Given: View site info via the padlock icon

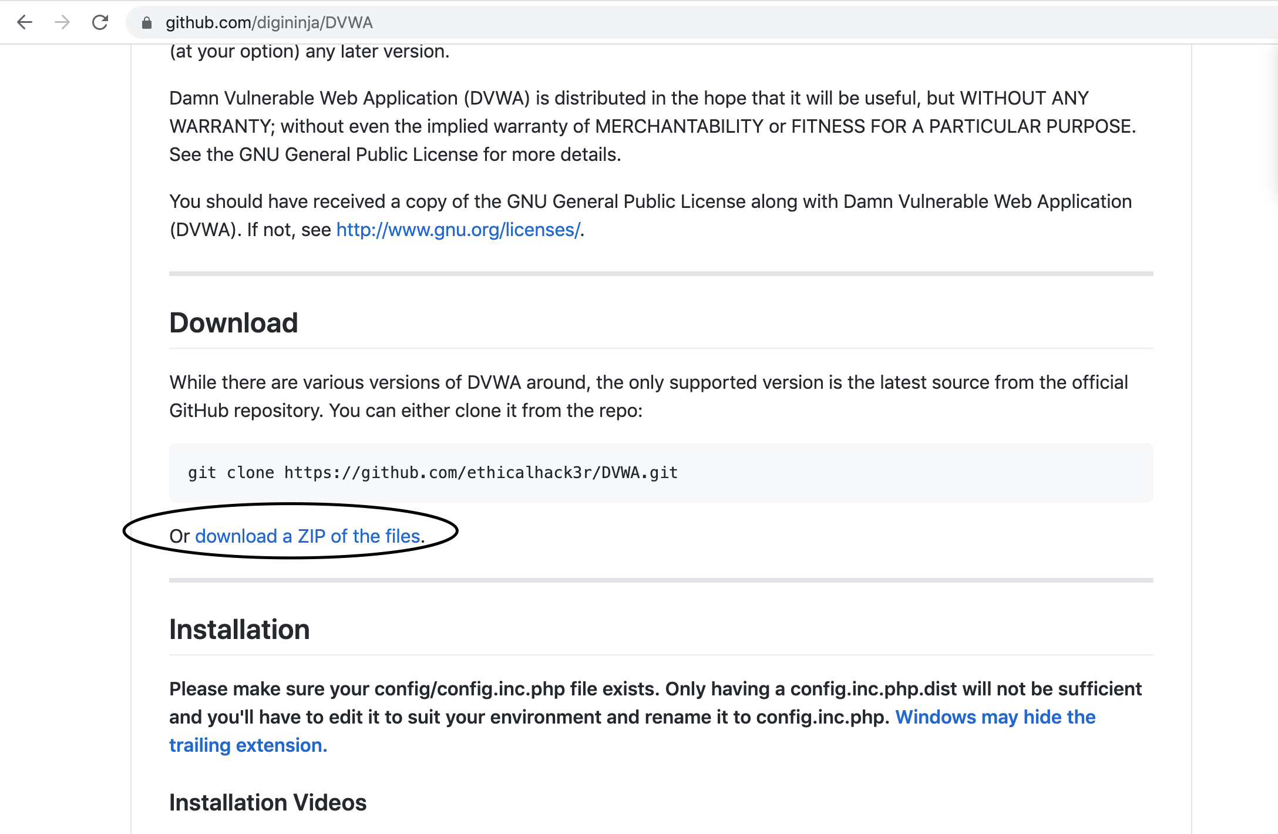Looking at the screenshot, I should [147, 22].
